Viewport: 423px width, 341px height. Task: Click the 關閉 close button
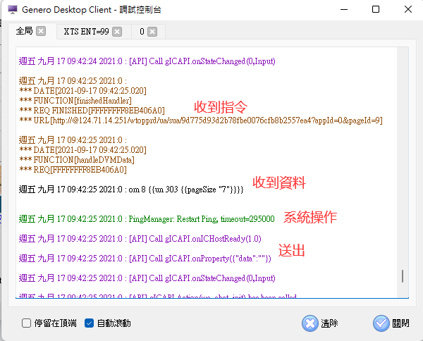(391, 323)
